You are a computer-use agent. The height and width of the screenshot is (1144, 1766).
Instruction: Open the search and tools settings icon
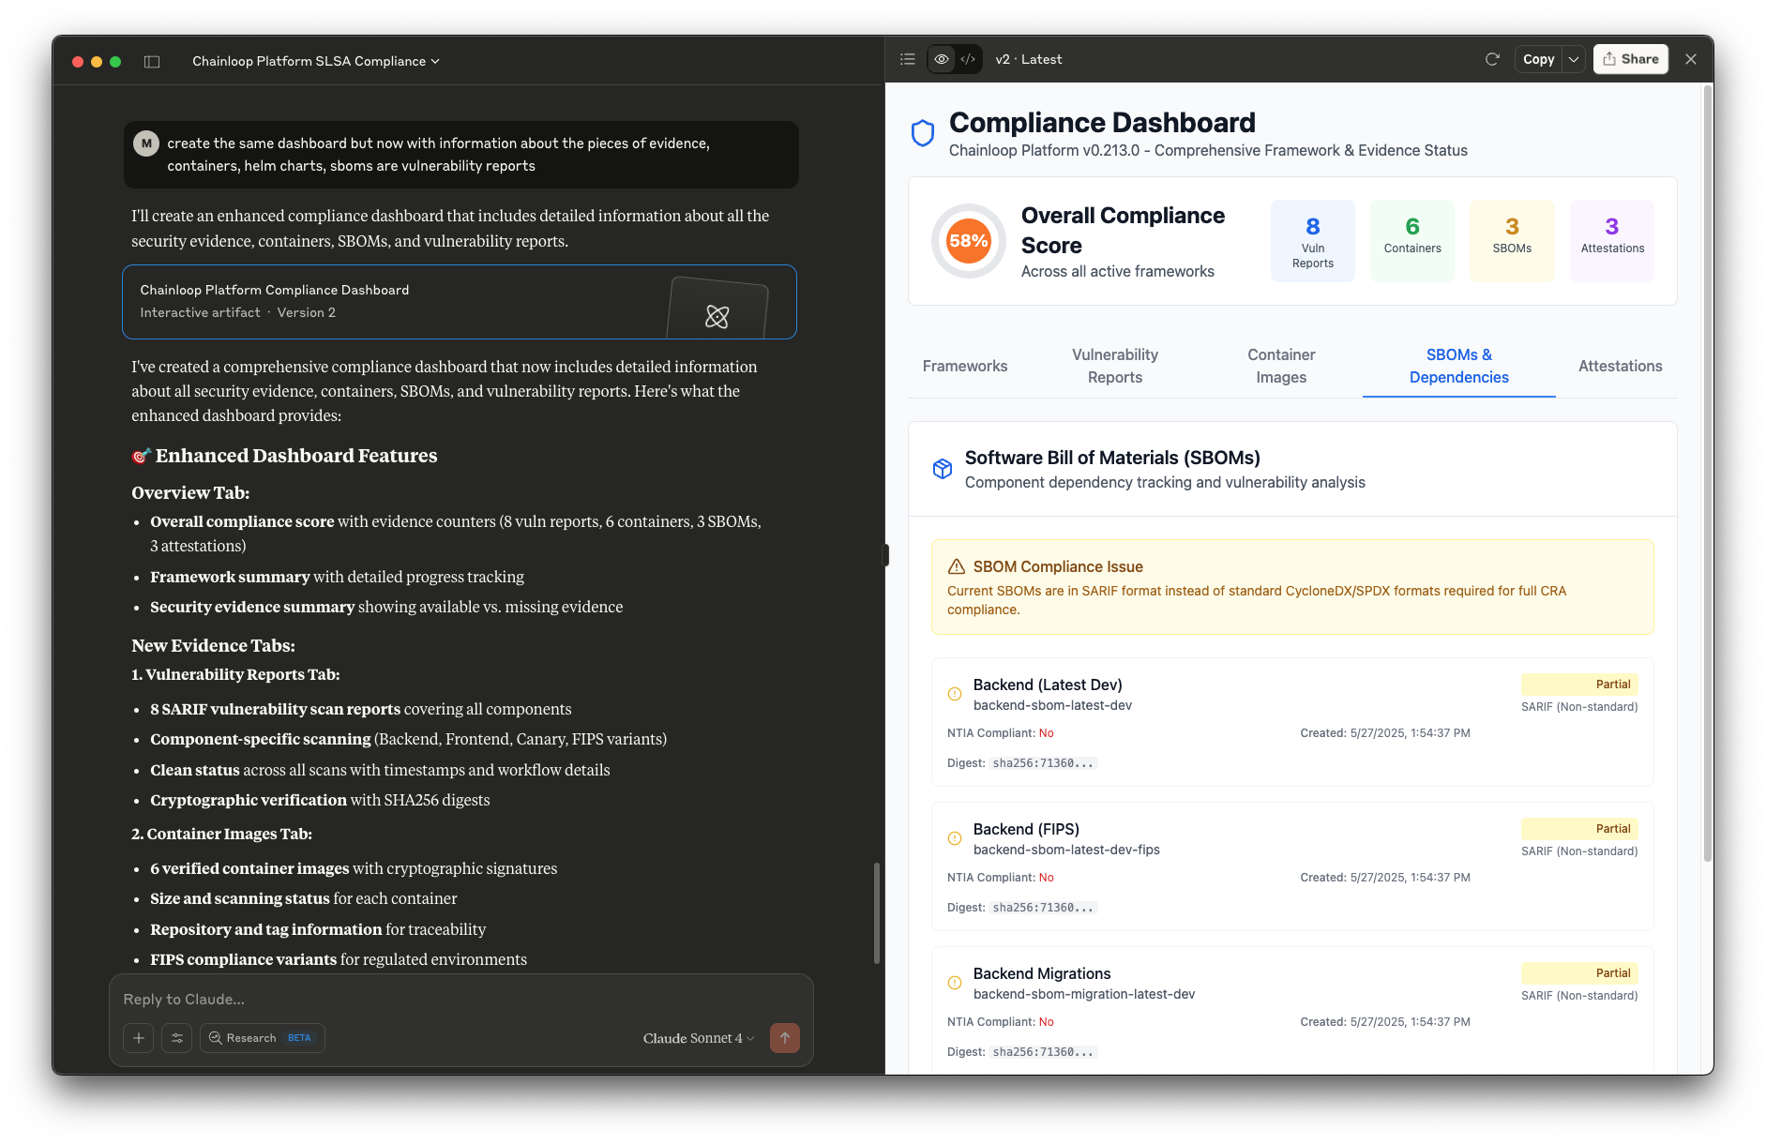(176, 1038)
